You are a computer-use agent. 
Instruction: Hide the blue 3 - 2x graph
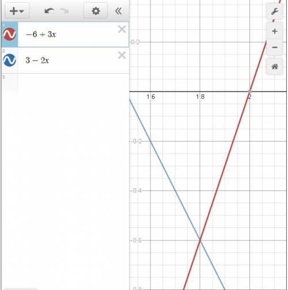pyautogui.click(x=10, y=60)
